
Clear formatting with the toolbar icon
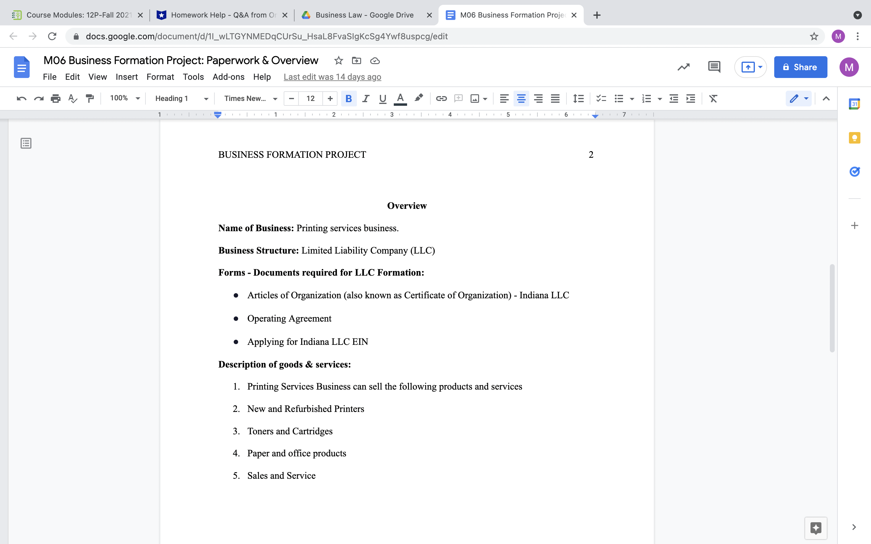click(713, 98)
